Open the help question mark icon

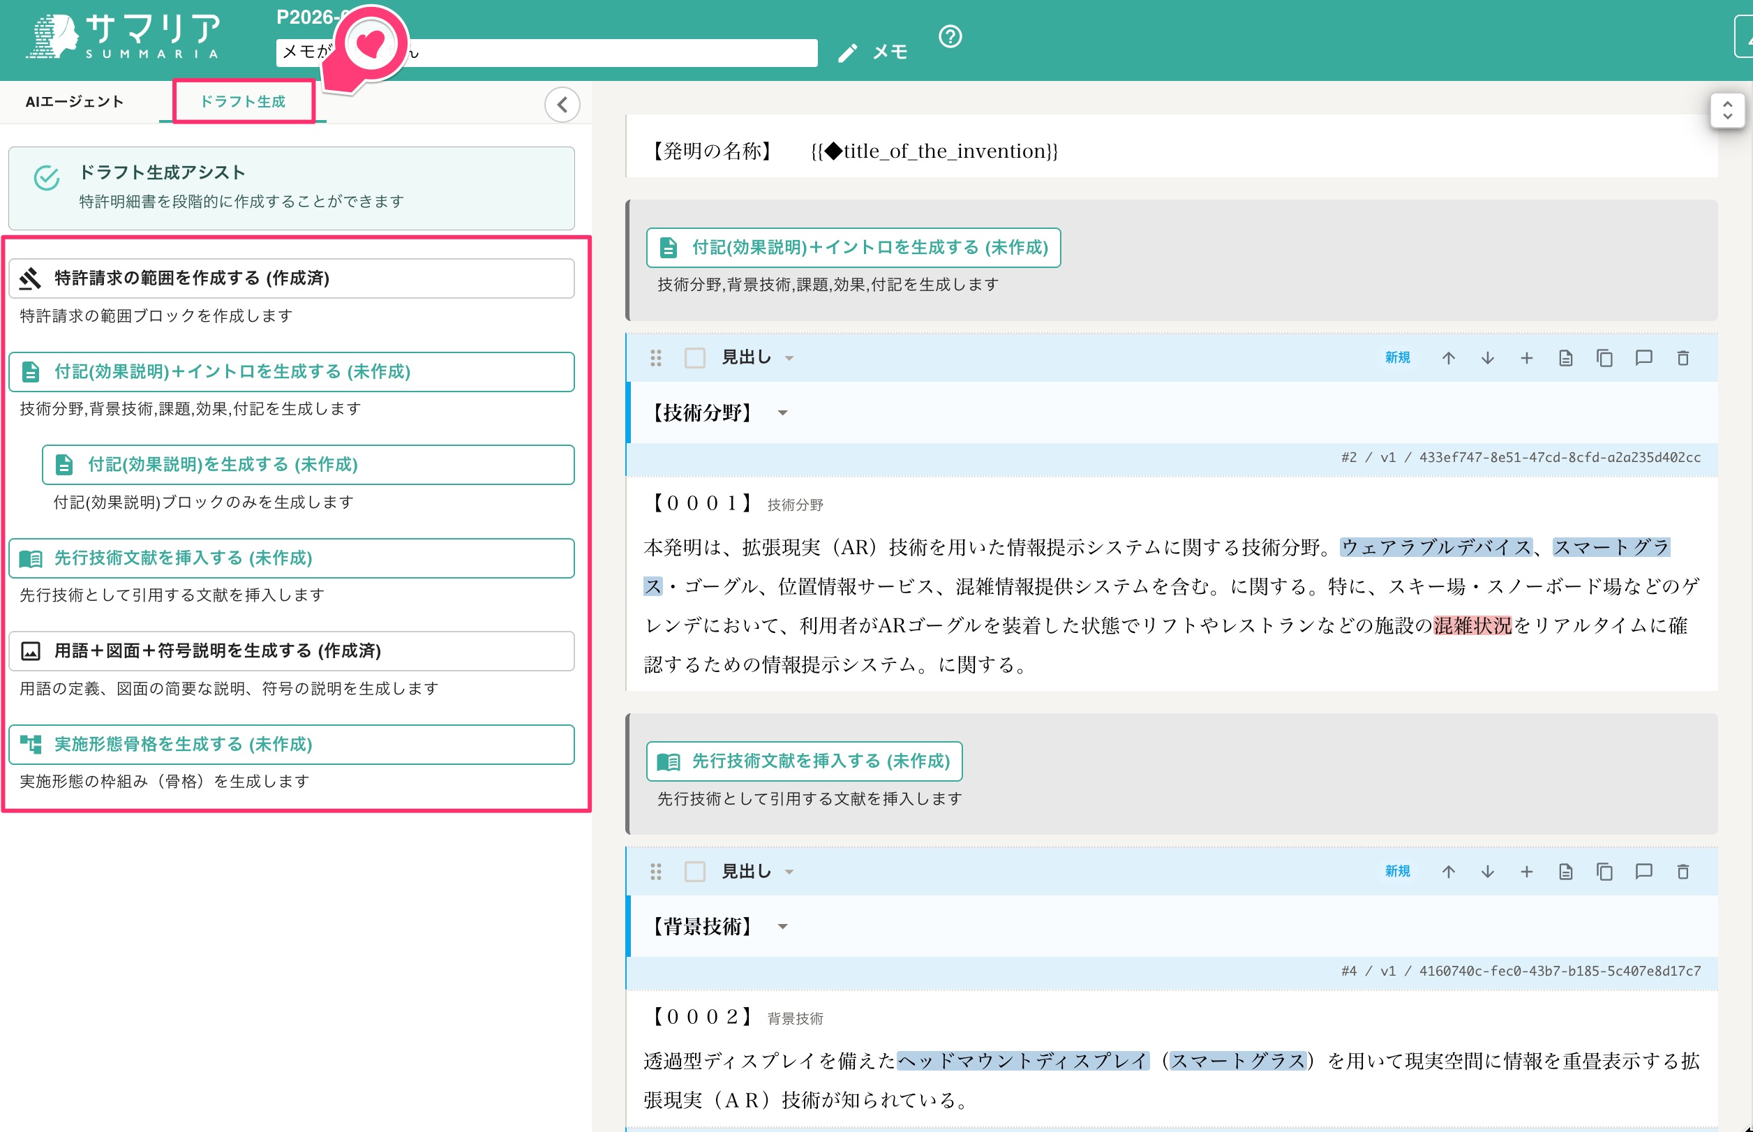pos(950,36)
